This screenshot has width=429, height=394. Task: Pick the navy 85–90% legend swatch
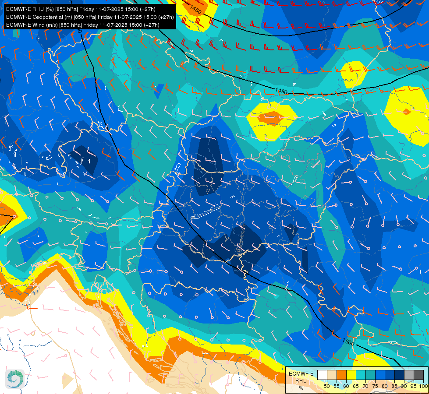[400, 375]
